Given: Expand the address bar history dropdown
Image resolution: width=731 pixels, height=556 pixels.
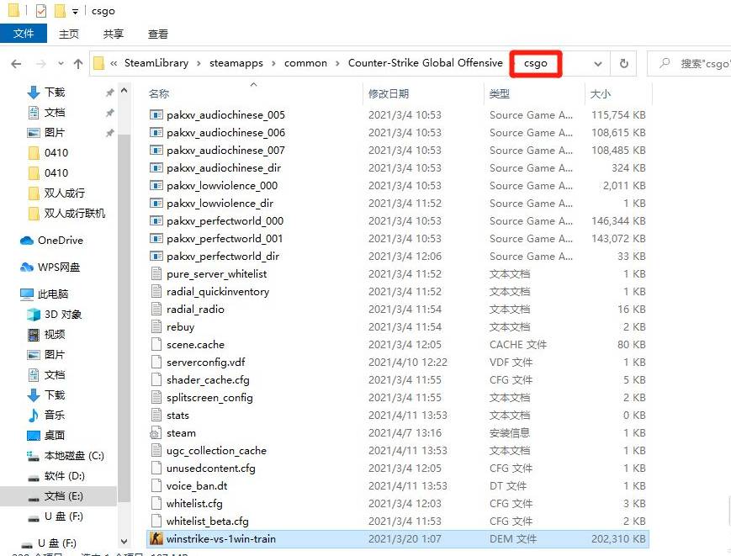Looking at the screenshot, I should coord(597,64).
